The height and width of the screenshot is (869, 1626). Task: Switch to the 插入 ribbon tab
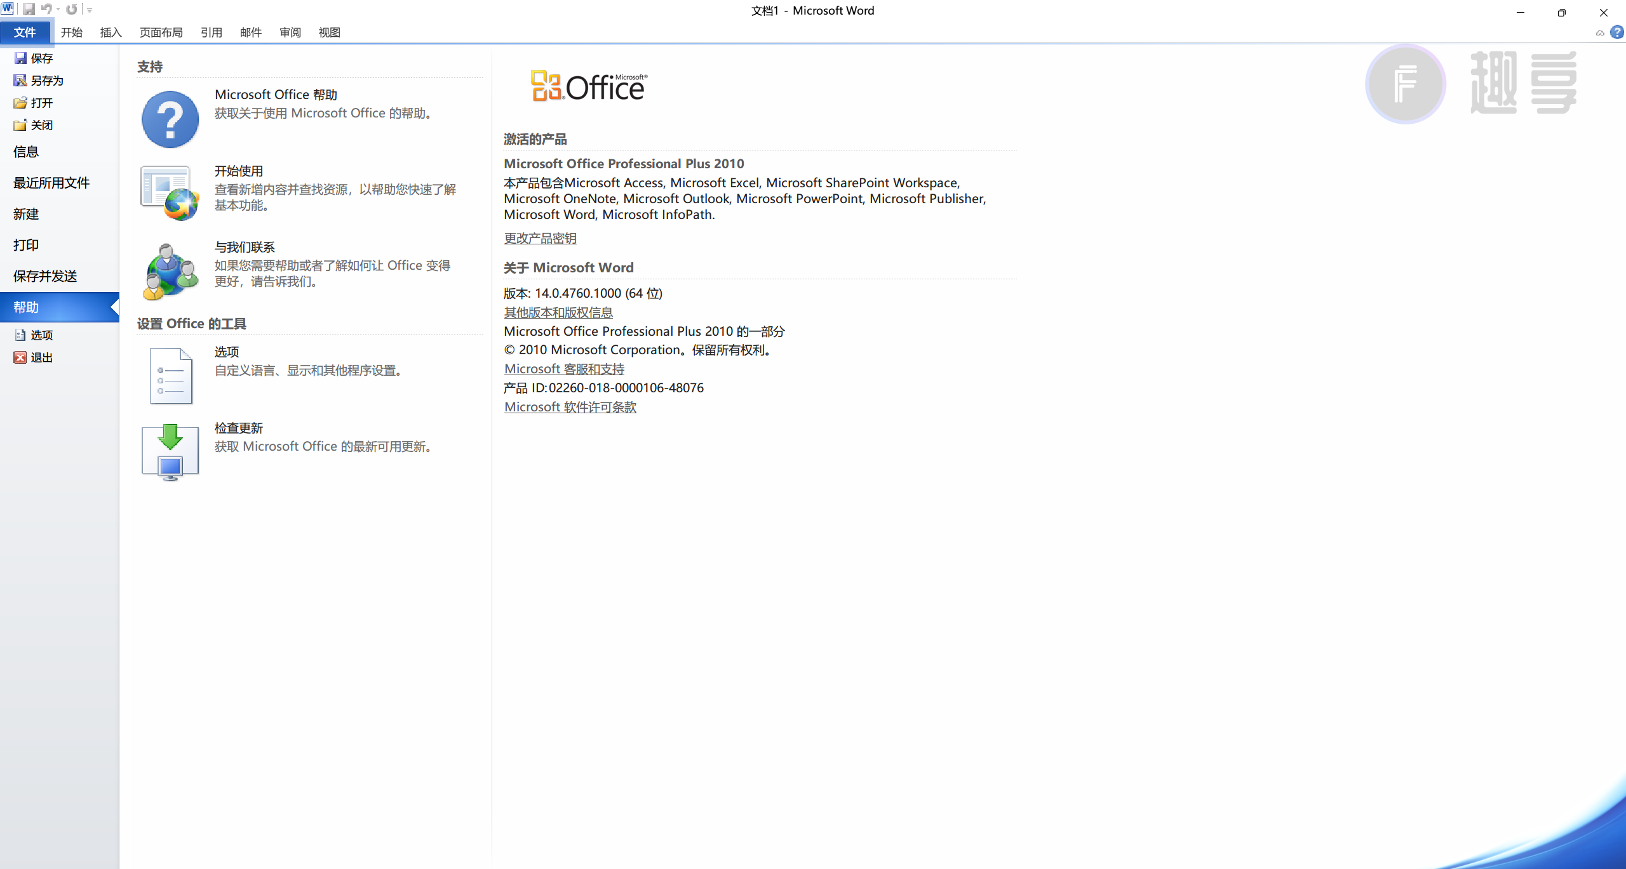tap(111, 32)
